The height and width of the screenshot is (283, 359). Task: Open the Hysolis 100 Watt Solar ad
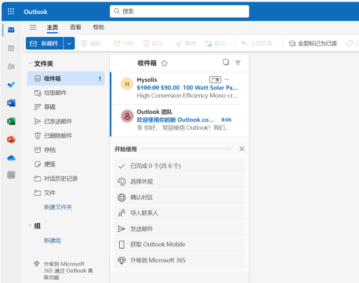pos(179,88)
